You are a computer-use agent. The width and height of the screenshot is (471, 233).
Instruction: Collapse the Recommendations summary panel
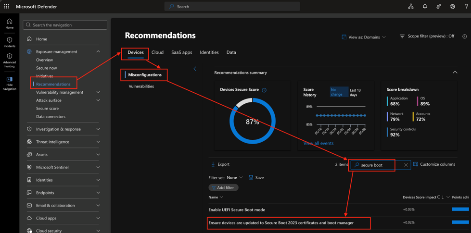click(x=455, y=73)
